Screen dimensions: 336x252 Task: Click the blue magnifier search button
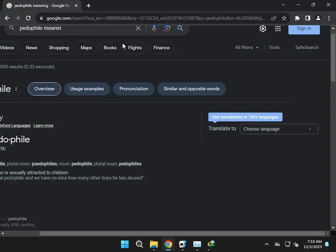[180, 28]
